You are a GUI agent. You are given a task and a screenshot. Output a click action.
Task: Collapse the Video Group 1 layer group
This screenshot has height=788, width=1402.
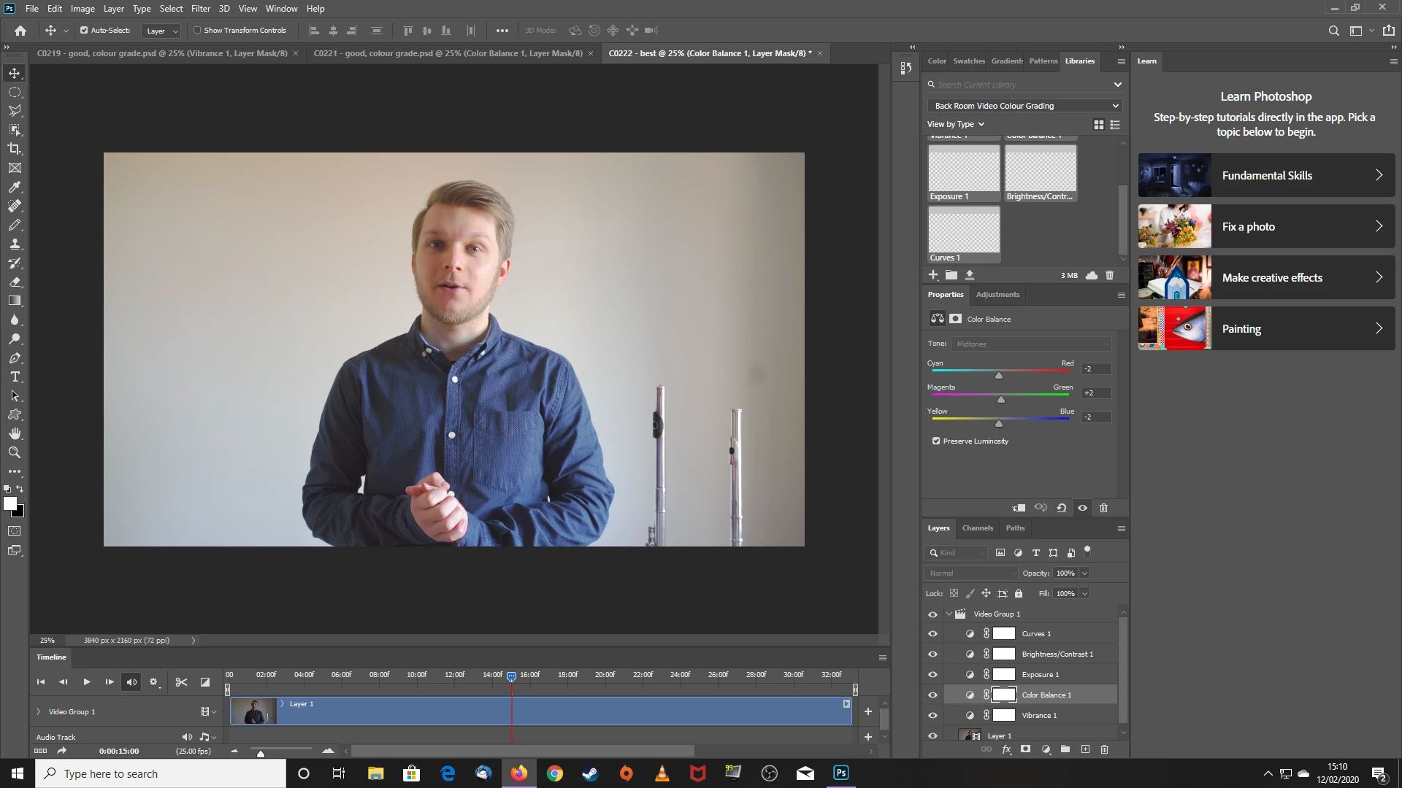click(949, 614)
